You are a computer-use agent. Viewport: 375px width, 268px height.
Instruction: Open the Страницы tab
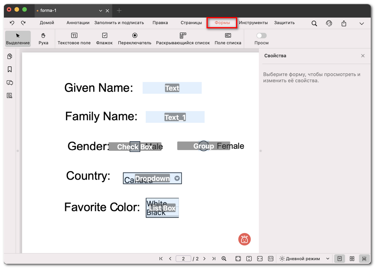coord(191,23)
